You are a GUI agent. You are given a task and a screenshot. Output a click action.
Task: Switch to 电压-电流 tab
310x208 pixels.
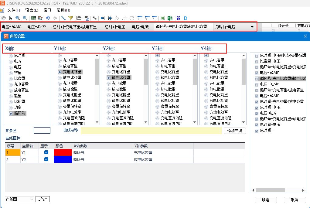[x=140, y=27]
